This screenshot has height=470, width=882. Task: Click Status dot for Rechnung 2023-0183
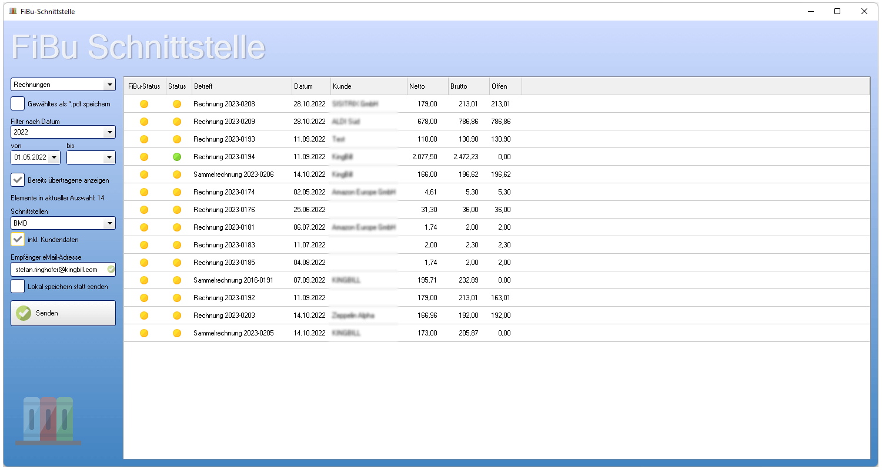tap(177, 245)
